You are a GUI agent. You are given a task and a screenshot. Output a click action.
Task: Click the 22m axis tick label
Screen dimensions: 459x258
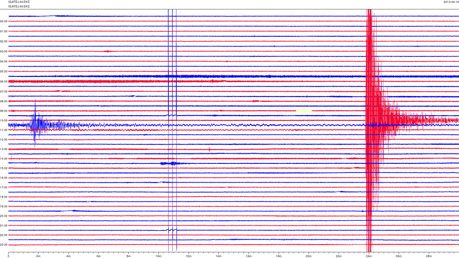coord(339,256)
